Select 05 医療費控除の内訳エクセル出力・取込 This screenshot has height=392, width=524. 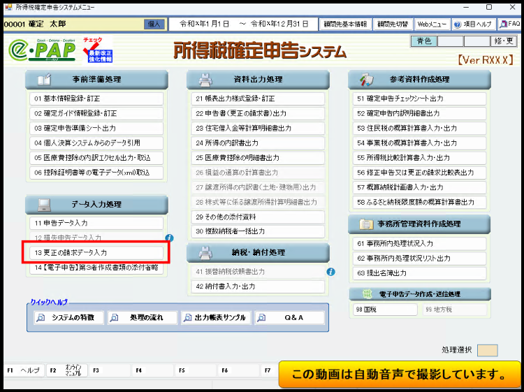coord(96,158)
